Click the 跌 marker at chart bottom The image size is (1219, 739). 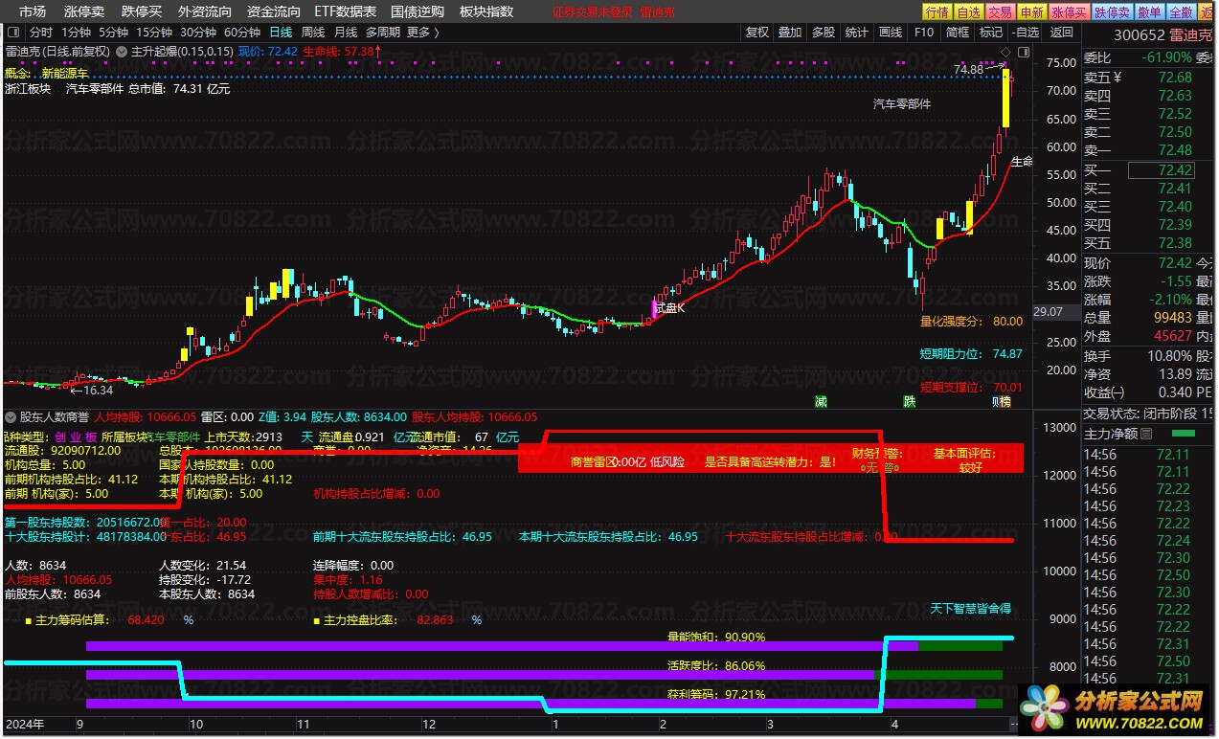pos(909,401)
